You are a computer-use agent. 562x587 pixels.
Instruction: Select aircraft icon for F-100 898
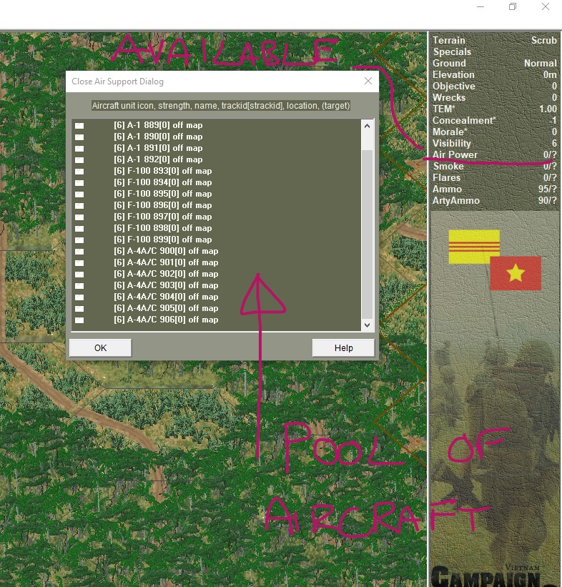click(79, 228)
